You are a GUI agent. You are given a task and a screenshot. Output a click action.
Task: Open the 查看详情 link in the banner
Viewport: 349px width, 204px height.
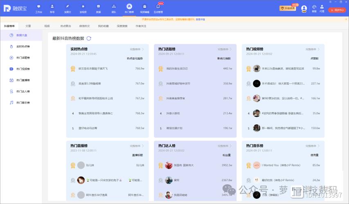click(200, 20)
